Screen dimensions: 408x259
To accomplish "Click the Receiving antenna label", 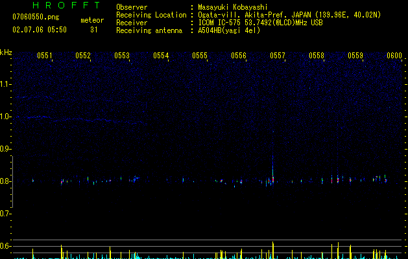I will (x=149, y=30).
